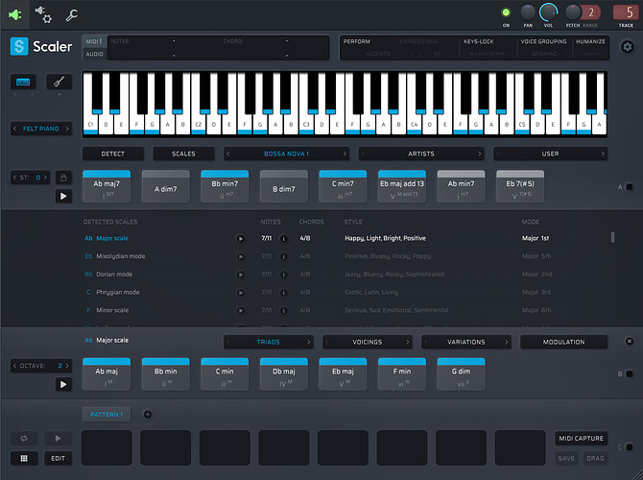Show info for Bb Dorian mode
The width and height of the screenshot is (643, 480).
click(283, 275)
